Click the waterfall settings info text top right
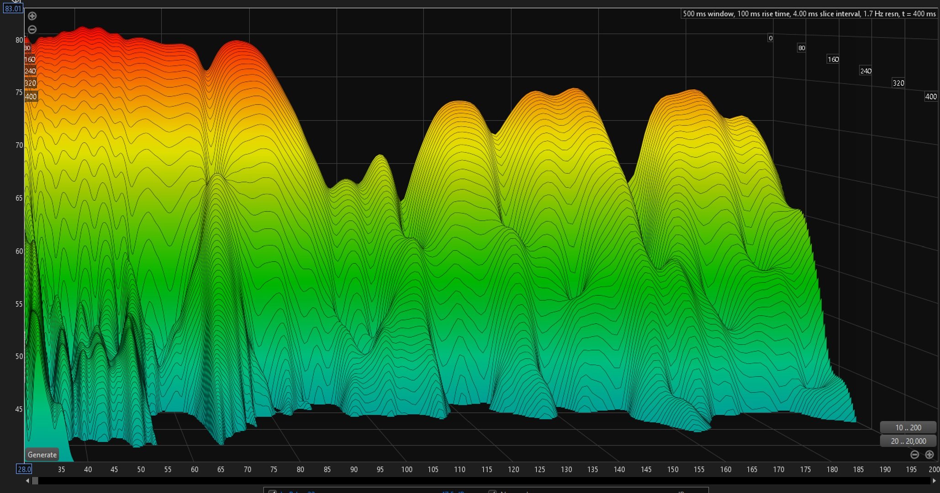The width and height of the screenshot is (940, 493). [x=809, y=14]
